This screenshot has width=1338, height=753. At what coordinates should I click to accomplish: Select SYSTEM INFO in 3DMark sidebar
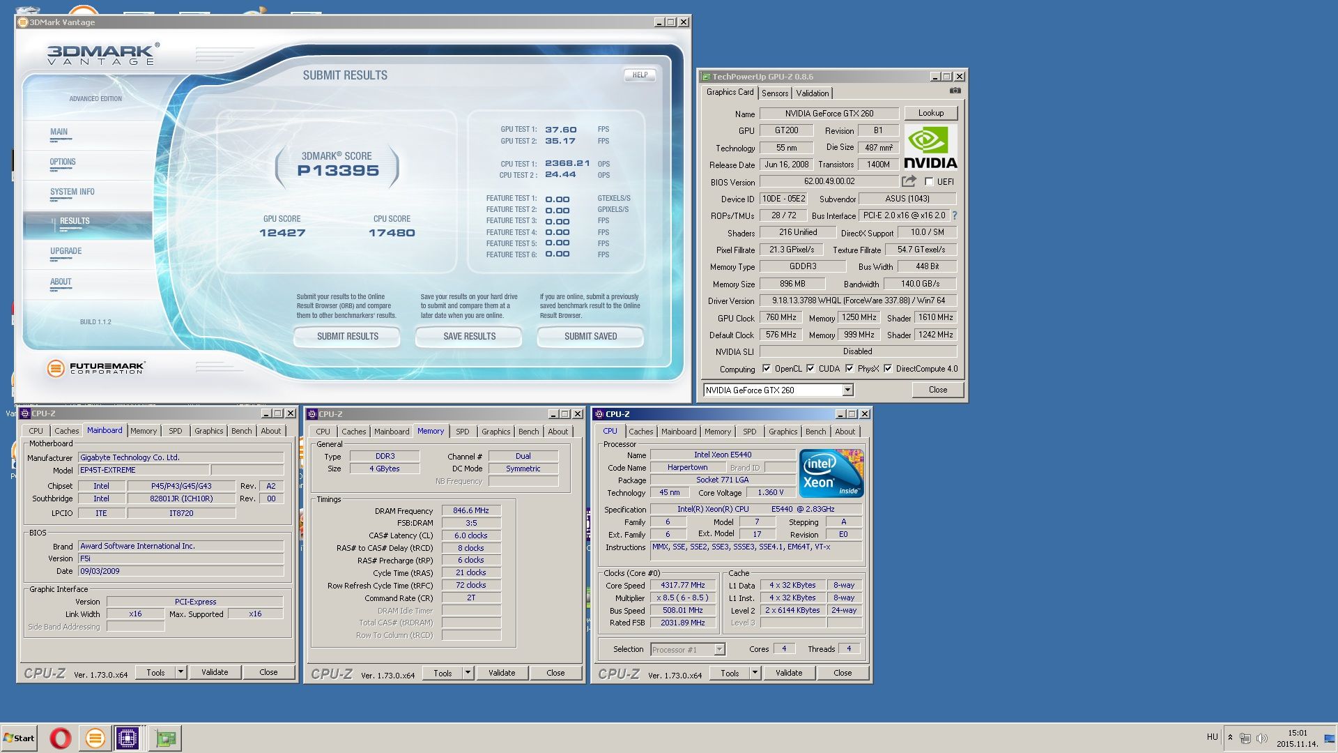[x=72, y=192]
